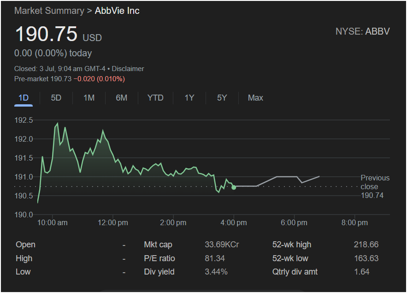Click the Mkt cap label
Image resolution: width=407 pixels, height=293 pixels.
coord(158,245)
